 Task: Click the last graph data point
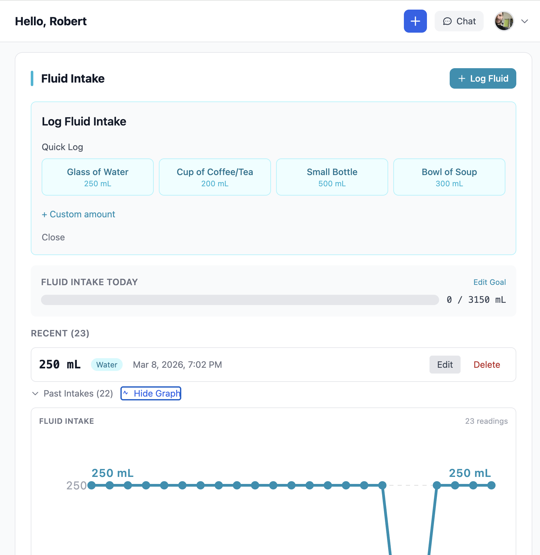pyautogui.click(x=491, y=486)
